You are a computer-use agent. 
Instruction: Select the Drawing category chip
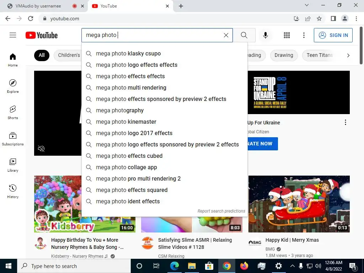pyautogui.click(x=284, y=55)
